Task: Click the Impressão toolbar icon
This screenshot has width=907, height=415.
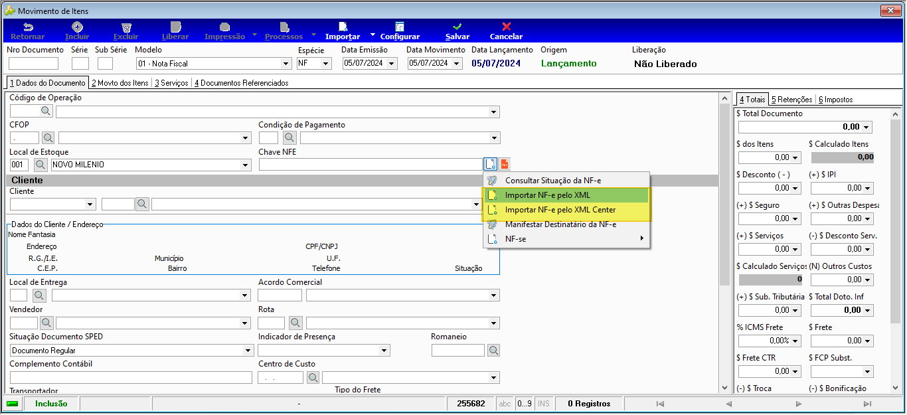Action: [x=225, y=27]
